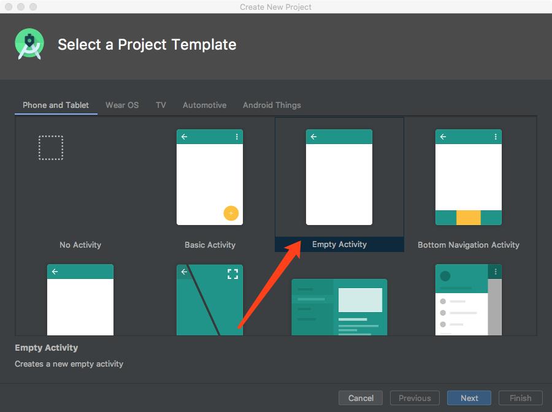Click the orange floating action button in Basic Activity preview
The width and height of the screenshot is (552, 412).
231,213
